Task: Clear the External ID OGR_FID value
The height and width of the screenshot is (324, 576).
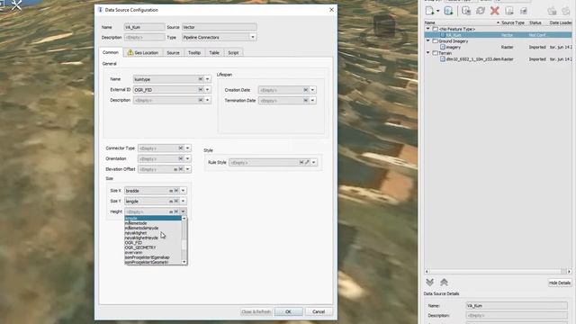Action: 200,90
